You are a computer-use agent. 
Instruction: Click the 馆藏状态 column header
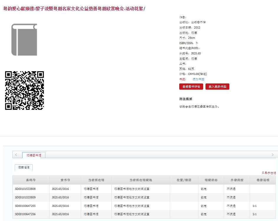click(211, 180)
